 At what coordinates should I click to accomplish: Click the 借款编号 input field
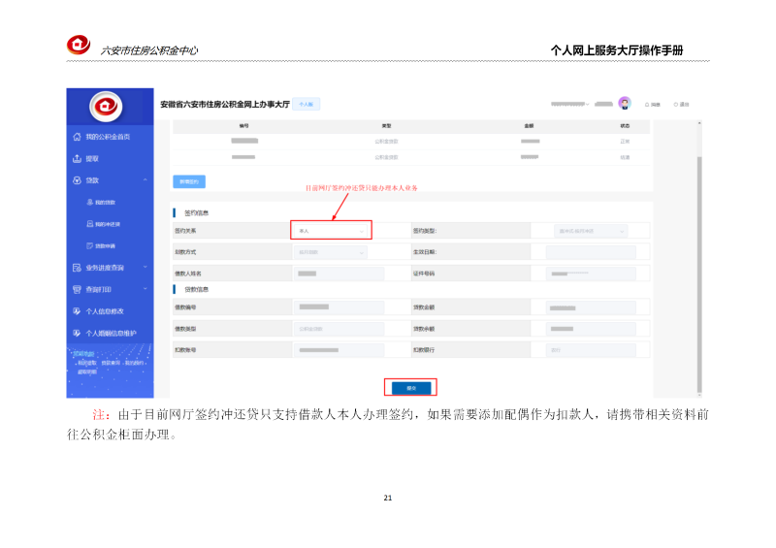[339, 307]
